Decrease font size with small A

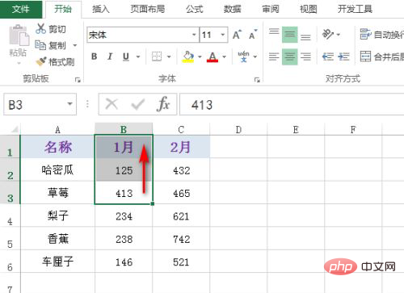[253, 35]
